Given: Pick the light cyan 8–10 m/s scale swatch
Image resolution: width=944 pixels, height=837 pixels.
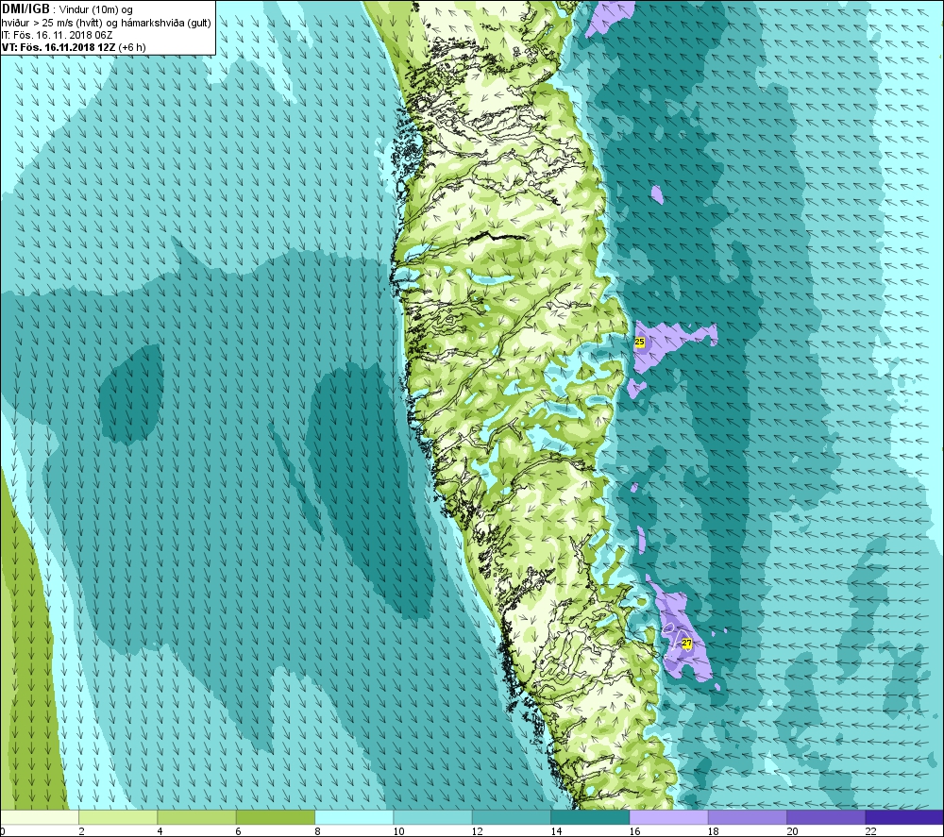Looking at the screenshot, I should click(x=354, y=817).
